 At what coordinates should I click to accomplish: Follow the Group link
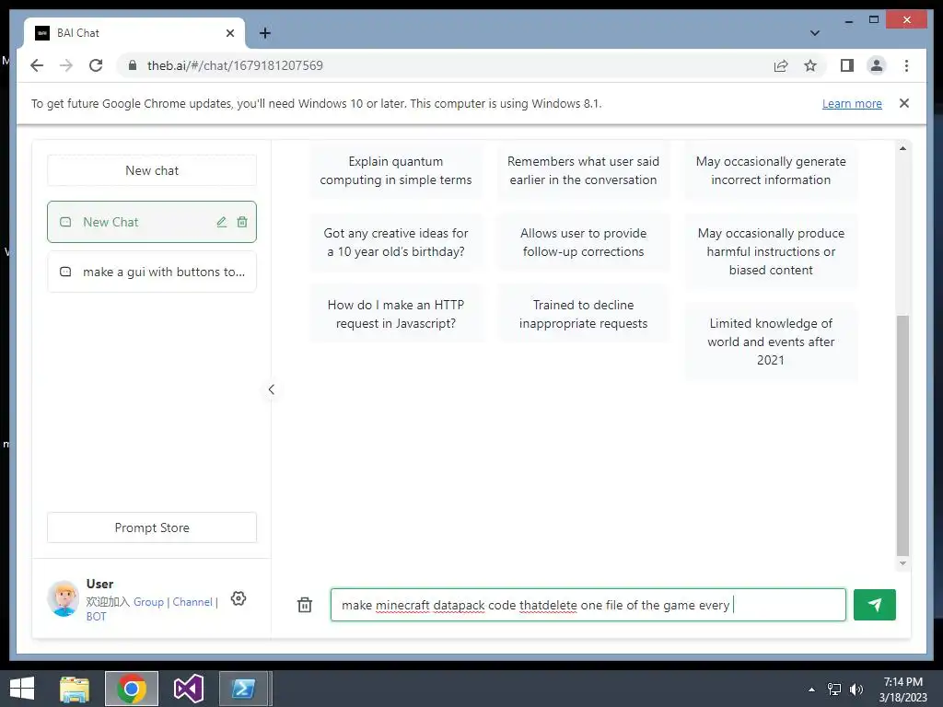click(148, 602)
